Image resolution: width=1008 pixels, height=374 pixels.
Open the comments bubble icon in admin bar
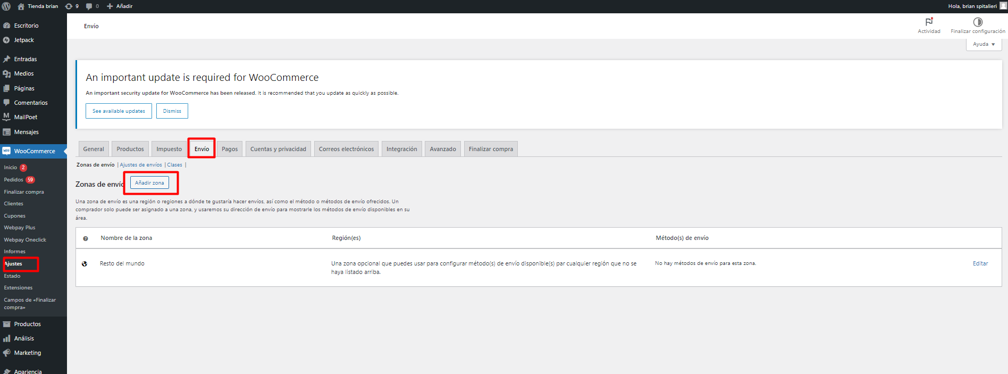coord(89,6)
